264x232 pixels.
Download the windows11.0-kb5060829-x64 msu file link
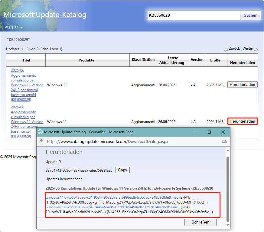click(x=112, y=207)
